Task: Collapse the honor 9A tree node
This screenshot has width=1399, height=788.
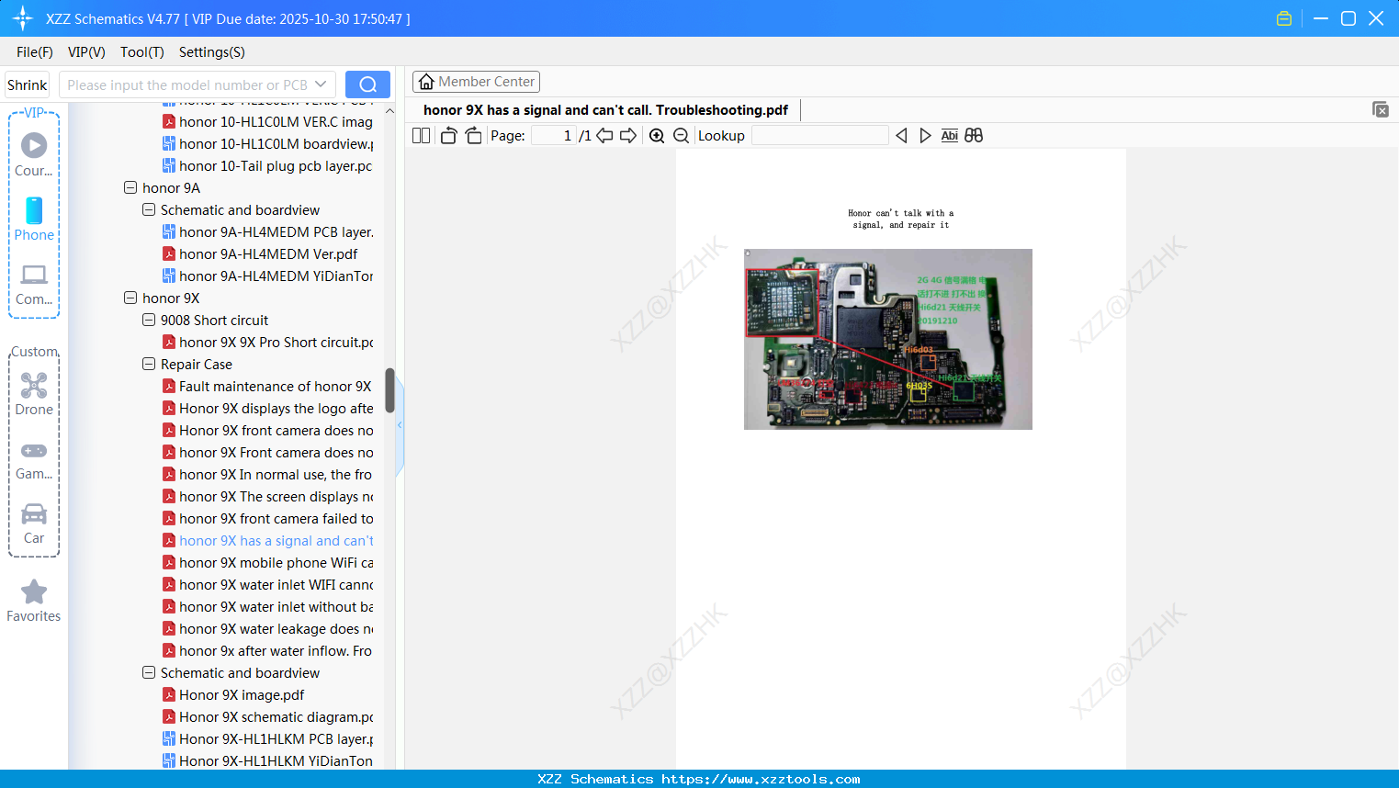Action: point(130,187)
